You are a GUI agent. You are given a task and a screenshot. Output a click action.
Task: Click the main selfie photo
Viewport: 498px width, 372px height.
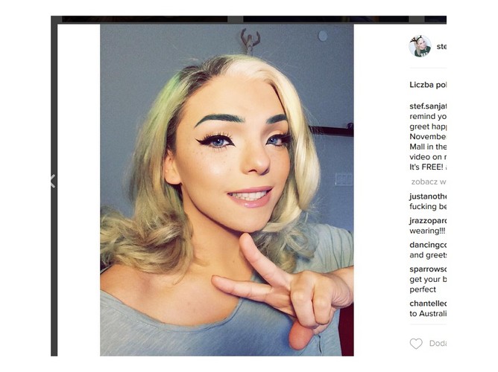[227, 190]
